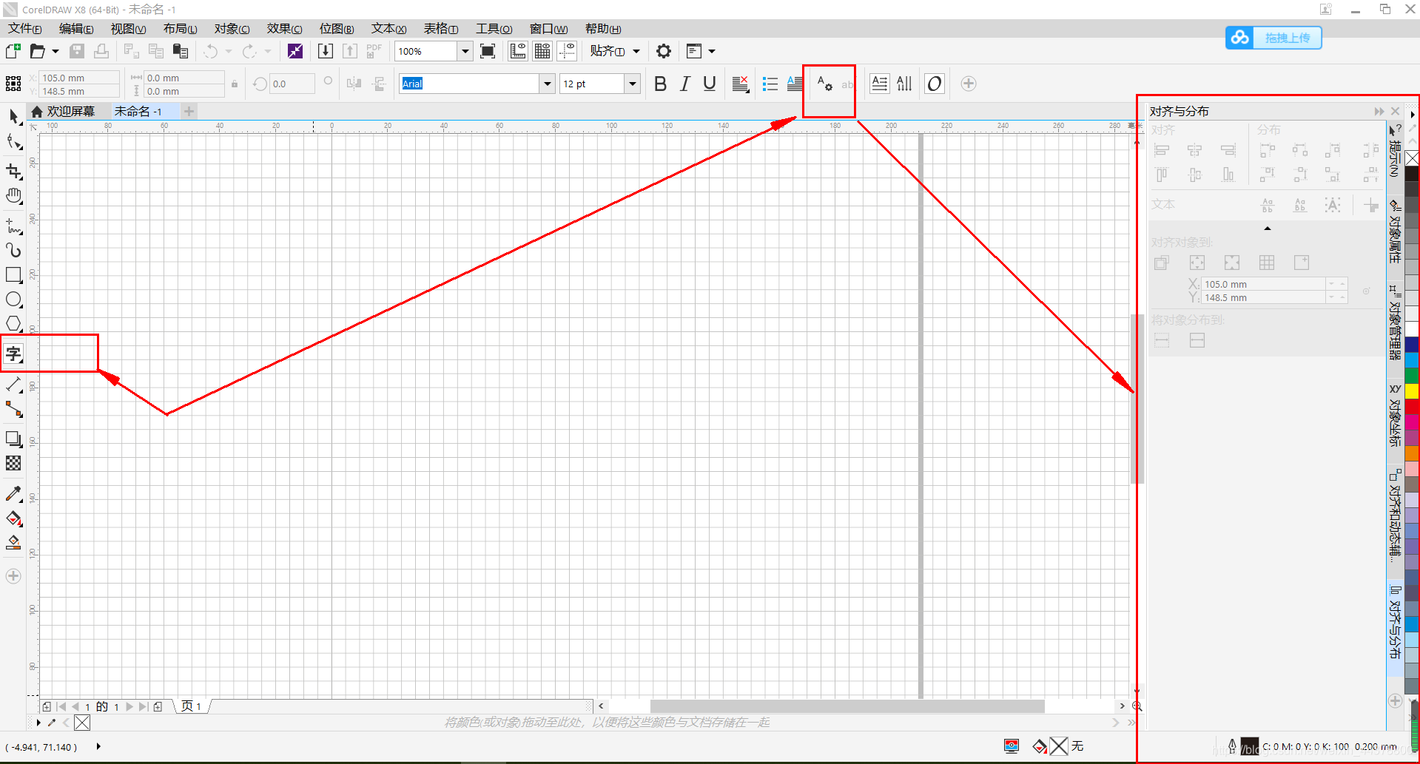Select the Transparency checkerboard tool
Image resolution: width=1420 pixels, height=764 pixels.
(13, 463)
